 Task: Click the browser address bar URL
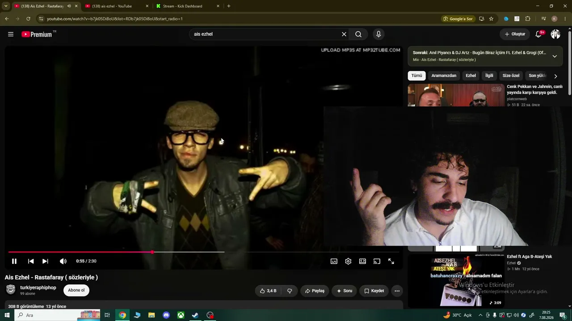click(x=115, y=19)
